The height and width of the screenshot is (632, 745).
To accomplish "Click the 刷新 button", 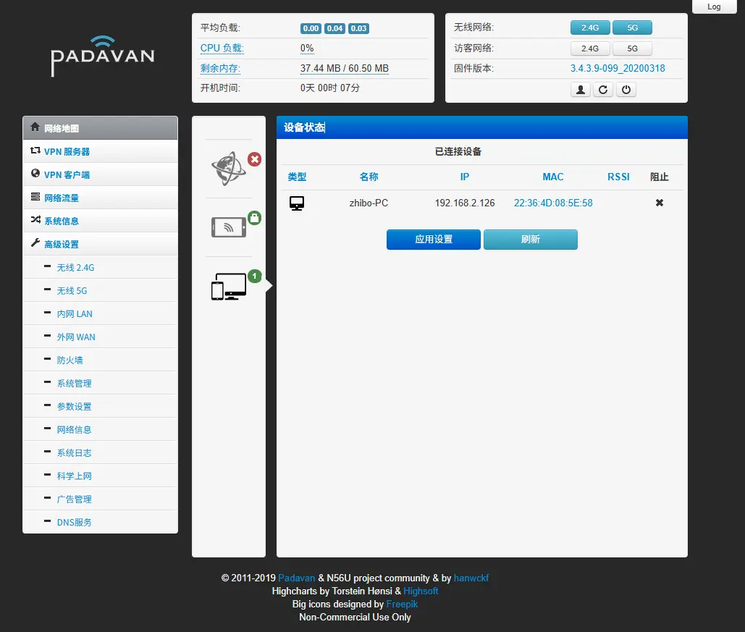I will click(531, 240).
